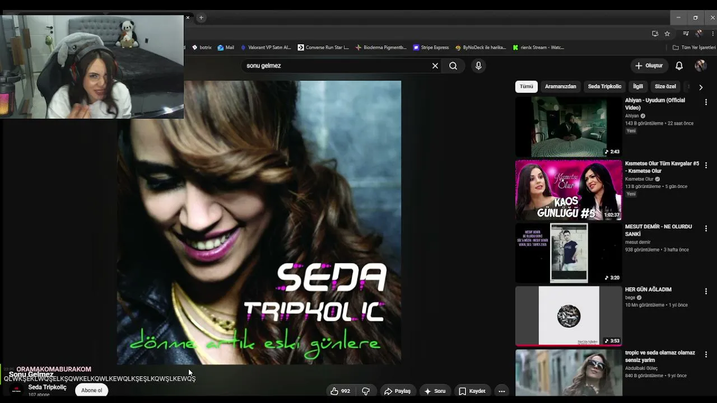The width and height of the screenshot is (717, 403).
Task: Open the HER GÜN AĞLADIM thumbnail
Action: point(569,316)
